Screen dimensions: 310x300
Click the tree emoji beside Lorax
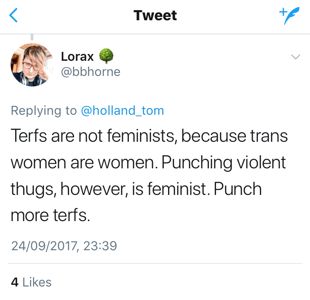click(x=106, y=56)
